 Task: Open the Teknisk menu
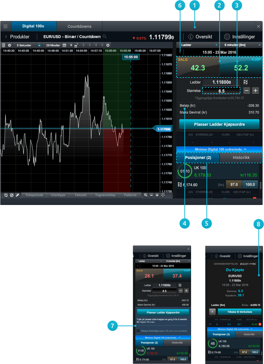[80, 195]
